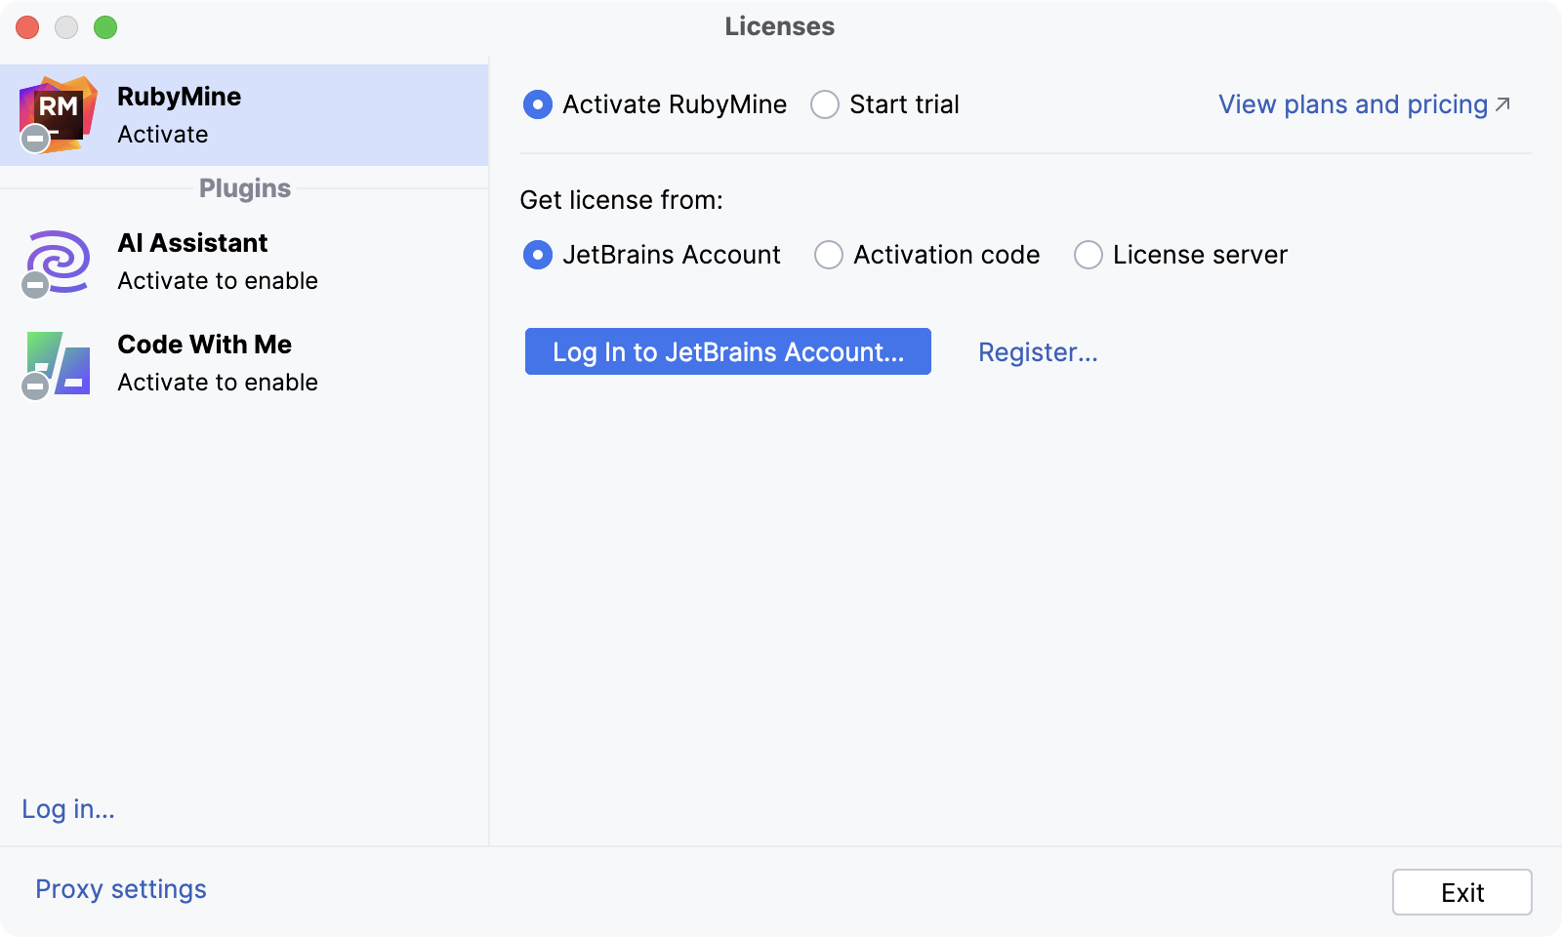1562x937 pixels.
Task: Click the AI Assistant plugin icon
Action: point(57,261)
